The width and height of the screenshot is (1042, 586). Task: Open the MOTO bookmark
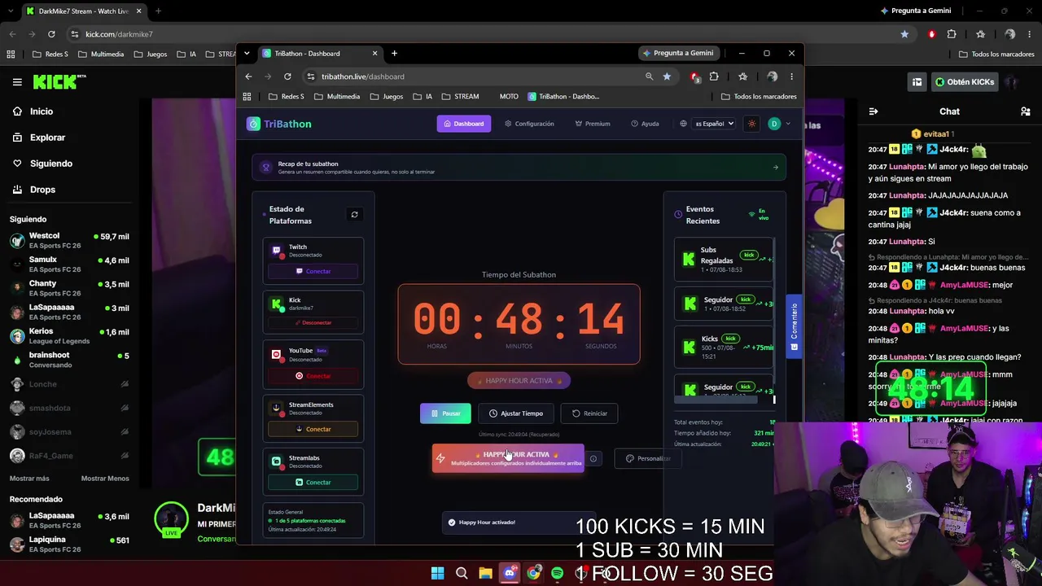pos(509,97)
